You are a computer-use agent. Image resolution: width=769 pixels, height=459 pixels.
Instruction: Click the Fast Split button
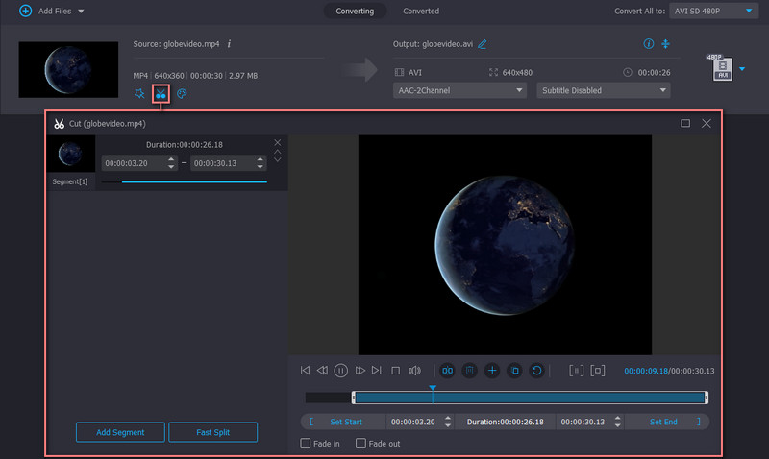pos(212,432)
